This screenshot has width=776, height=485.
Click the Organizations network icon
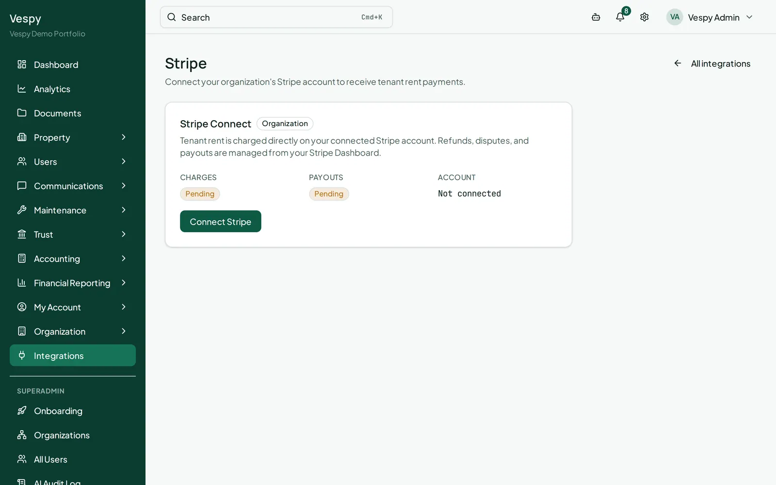[x=22, y=435]
